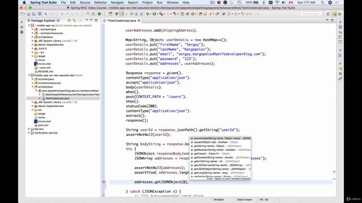The height and width of the screenshot is (203, 362).
Task: Click the 76 : 40 cursor position
Action: (x=264, y=200)
